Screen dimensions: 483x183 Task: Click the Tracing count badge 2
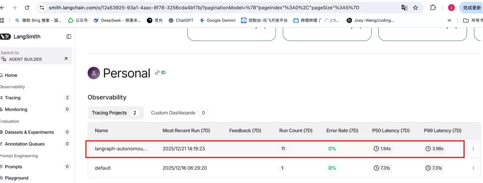tap(67, 97)
